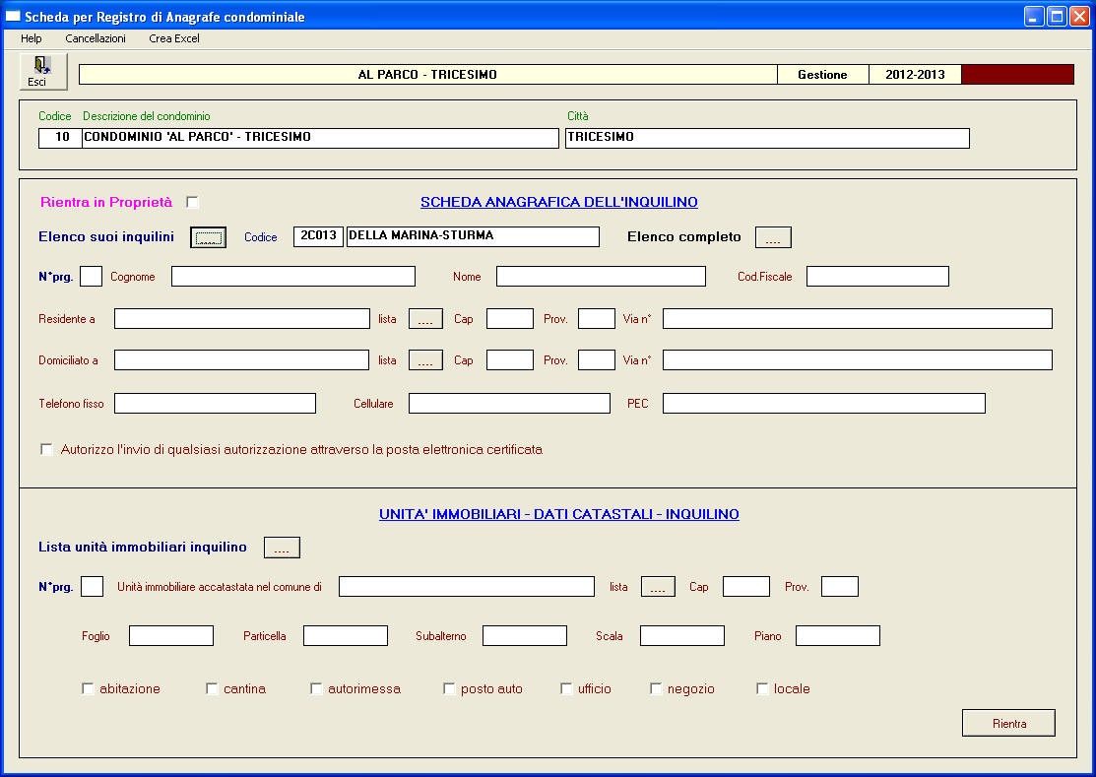Image resolution: width=1096 pixels, height=777 pixels.
Task: Open the Crea Excel menu
Action: click(x=174, y=38)
